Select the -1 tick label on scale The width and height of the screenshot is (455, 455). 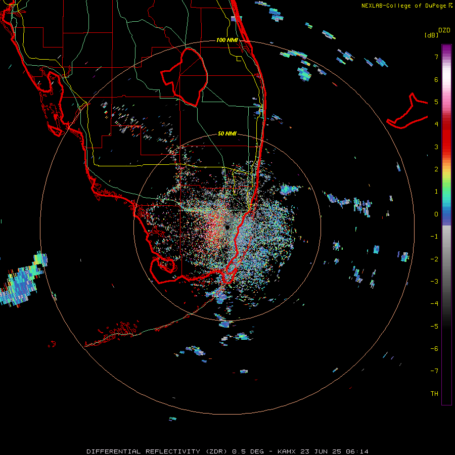434,237
